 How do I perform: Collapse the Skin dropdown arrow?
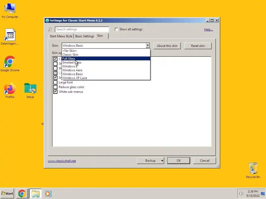pos(148,45)
